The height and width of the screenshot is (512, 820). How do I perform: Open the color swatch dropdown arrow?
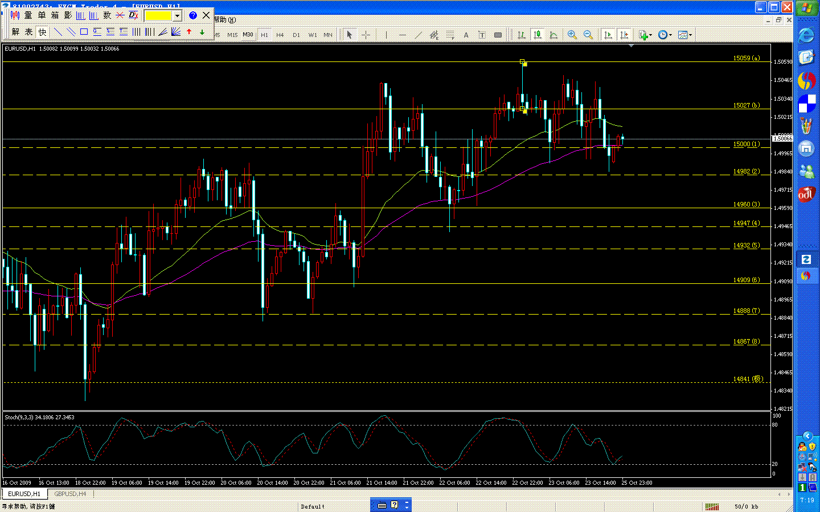coord(177,15)
